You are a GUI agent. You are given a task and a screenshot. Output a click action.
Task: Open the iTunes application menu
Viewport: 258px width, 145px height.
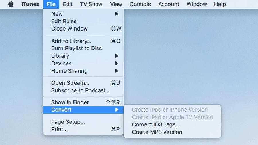[x=30, y=4]
